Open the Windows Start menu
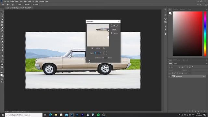208x117 pixels. (x=3, y=115)
